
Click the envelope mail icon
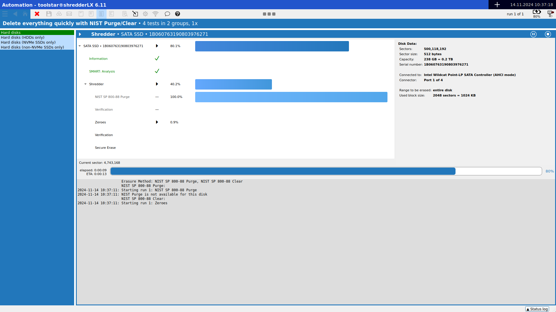(69, 14)
